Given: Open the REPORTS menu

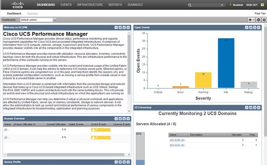Looking at the screenshot, I should 115,5.
